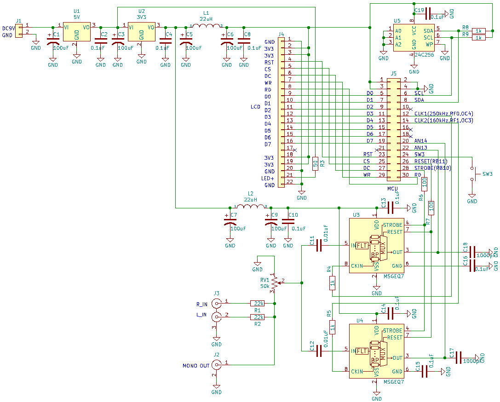Select the L2 22uH inductor coil
The height and width of the screenshot is (402, 500).
(251, 207)
